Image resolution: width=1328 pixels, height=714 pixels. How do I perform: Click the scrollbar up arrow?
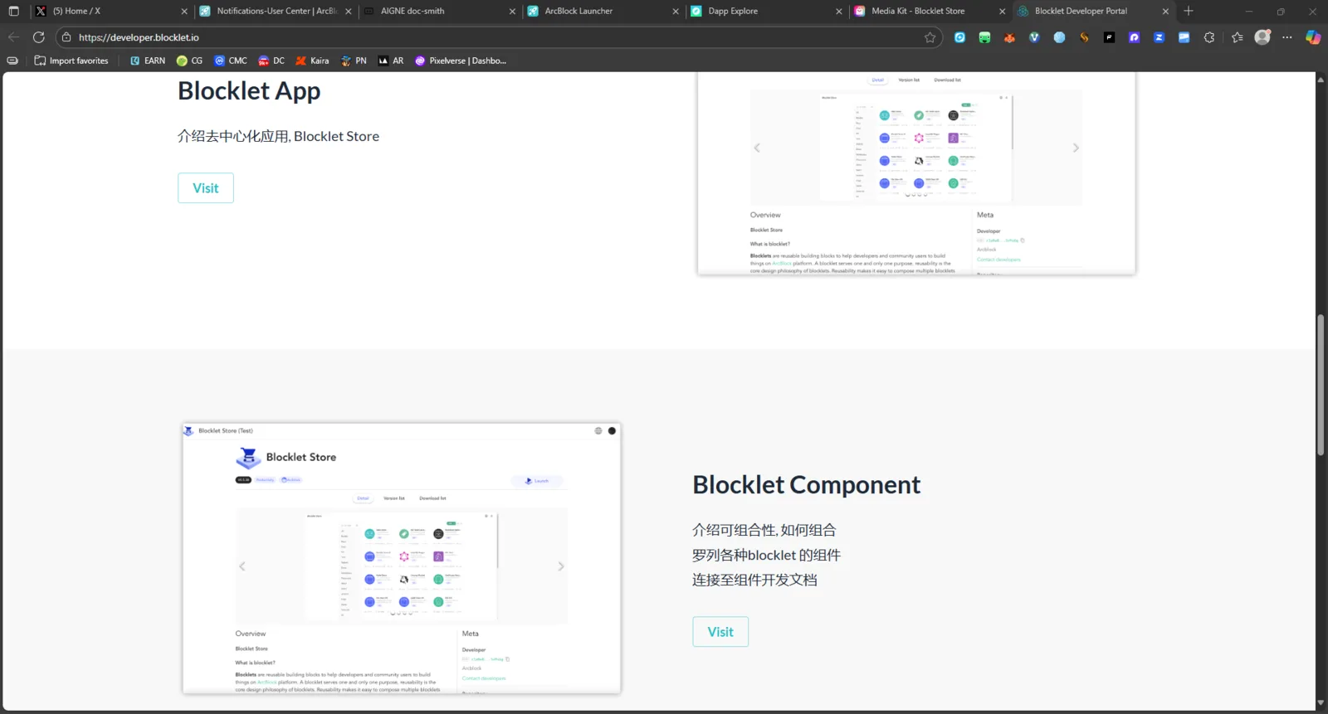pyautogui.click(x=1320, y=80)
